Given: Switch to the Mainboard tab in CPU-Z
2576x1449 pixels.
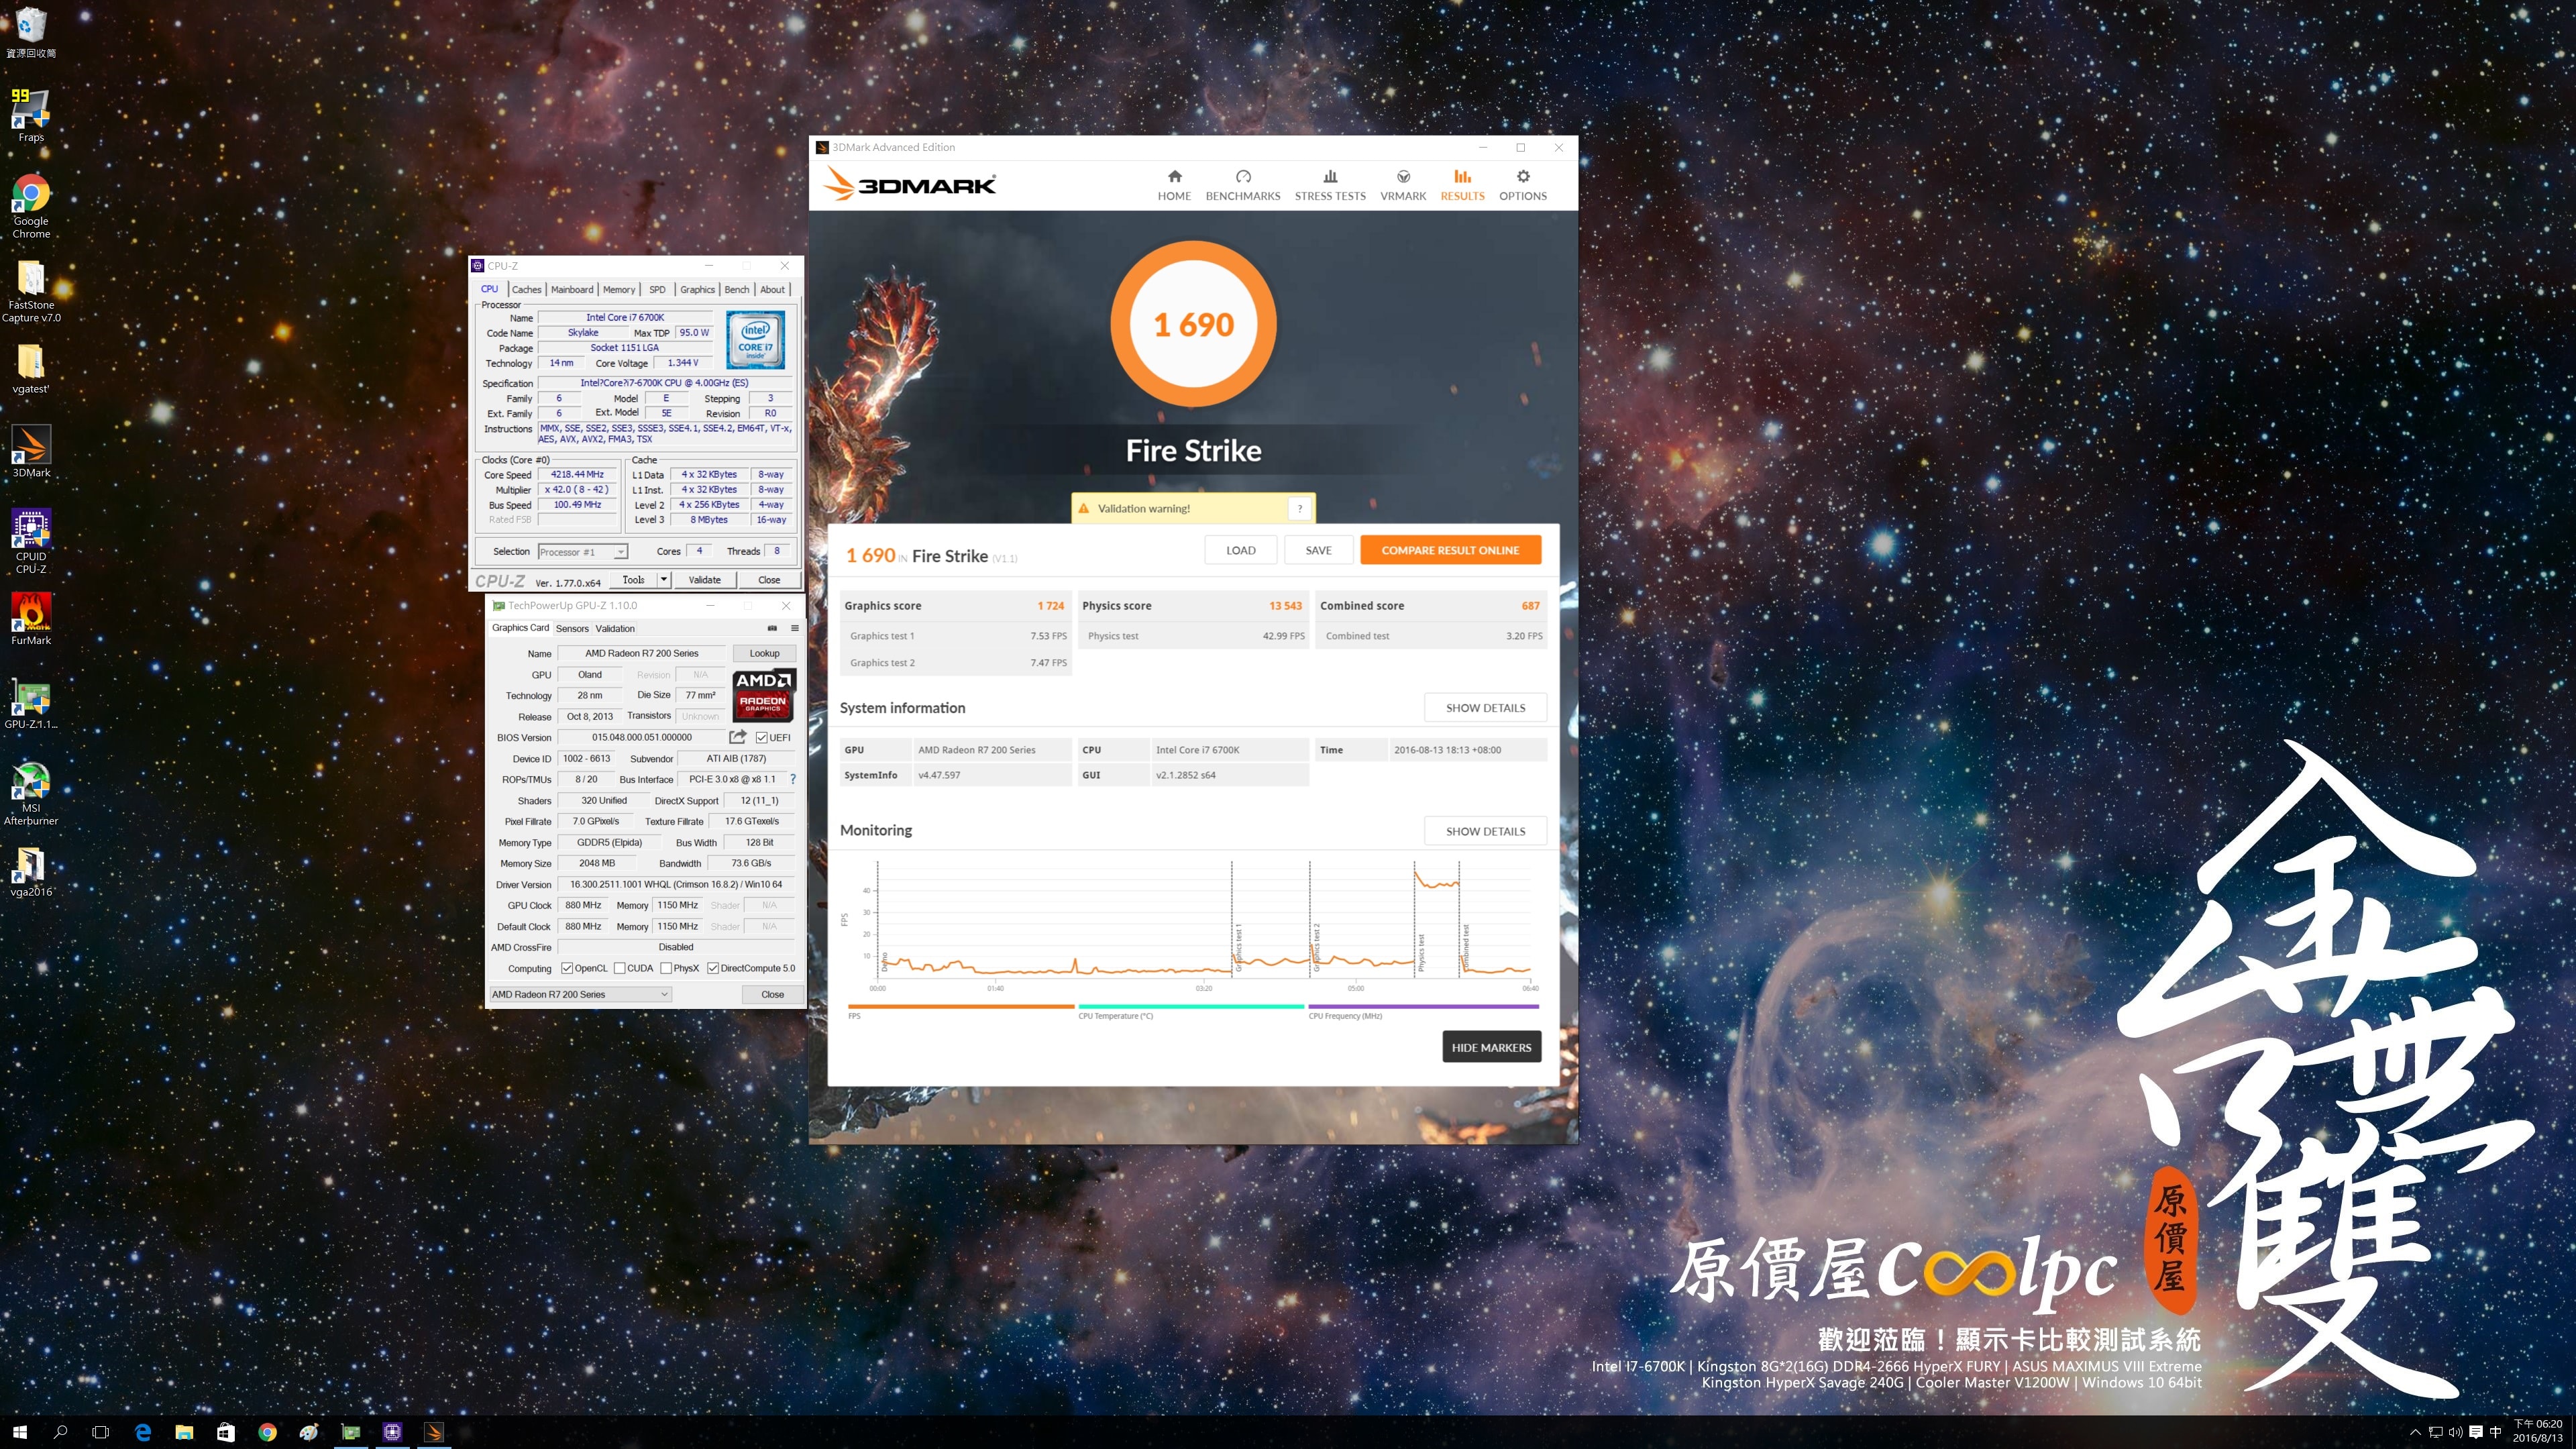Looking at the screenshot, I should [572, 289].
